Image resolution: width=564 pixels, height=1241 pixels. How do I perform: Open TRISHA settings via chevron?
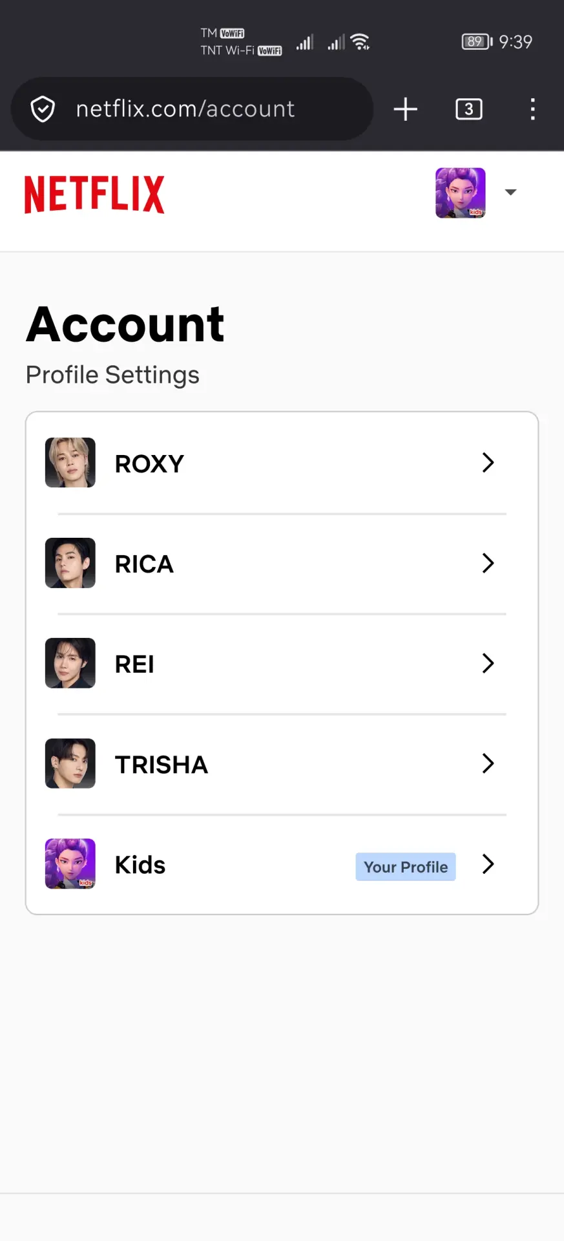(x=488, y=763)
